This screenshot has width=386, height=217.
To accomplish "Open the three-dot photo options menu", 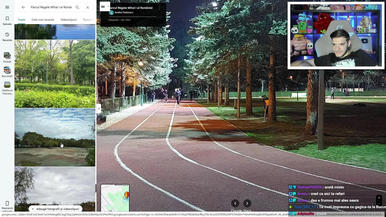I will [x=160, y=8].
